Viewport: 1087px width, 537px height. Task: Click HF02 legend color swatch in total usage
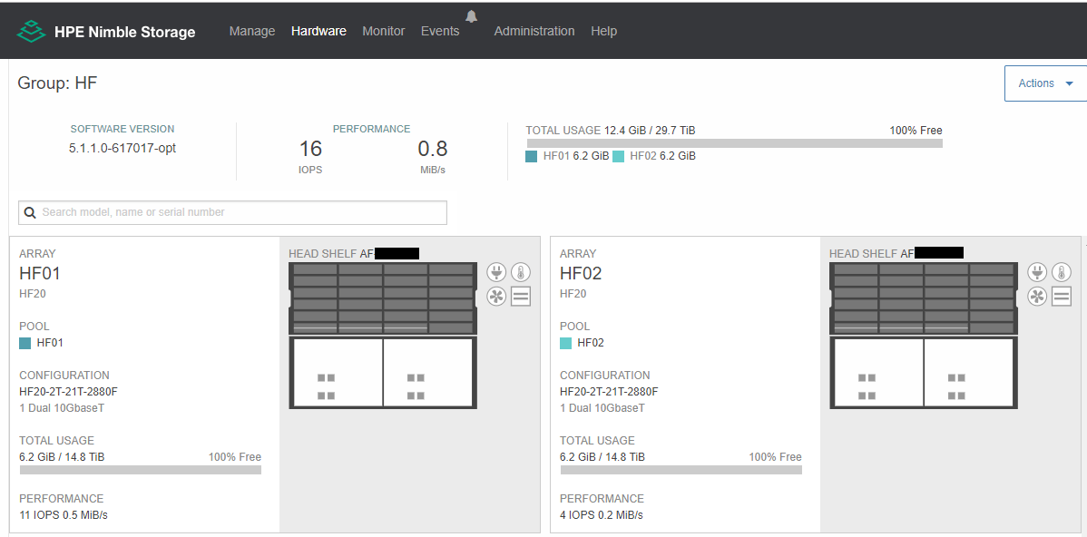619,157
